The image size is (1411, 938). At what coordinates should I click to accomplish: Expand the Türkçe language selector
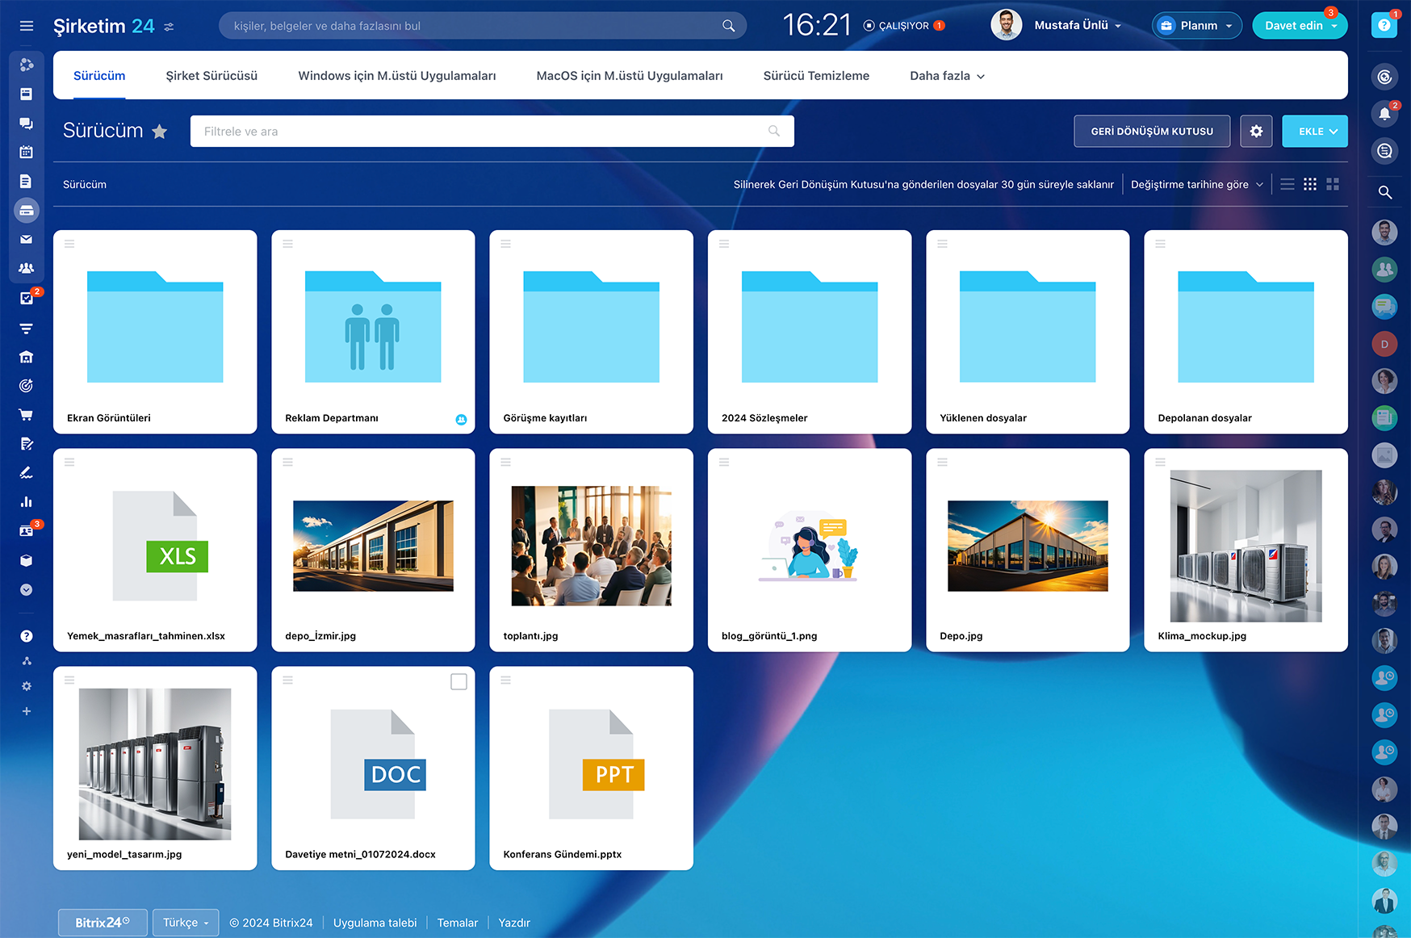pyautogui.click(x=186, y=923)
